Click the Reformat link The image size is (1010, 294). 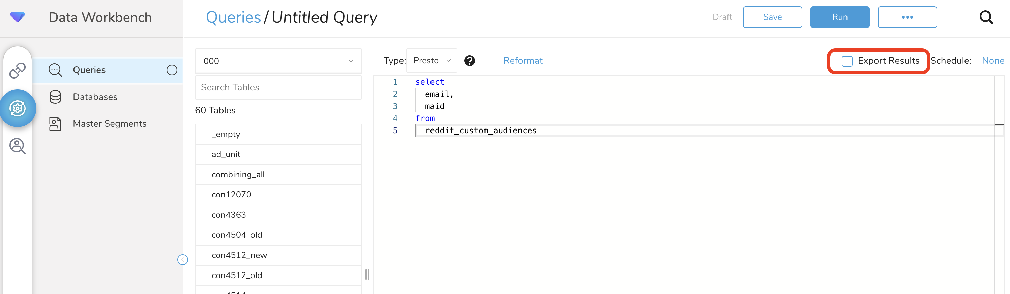pyautogui.click(x=523, y=61)
